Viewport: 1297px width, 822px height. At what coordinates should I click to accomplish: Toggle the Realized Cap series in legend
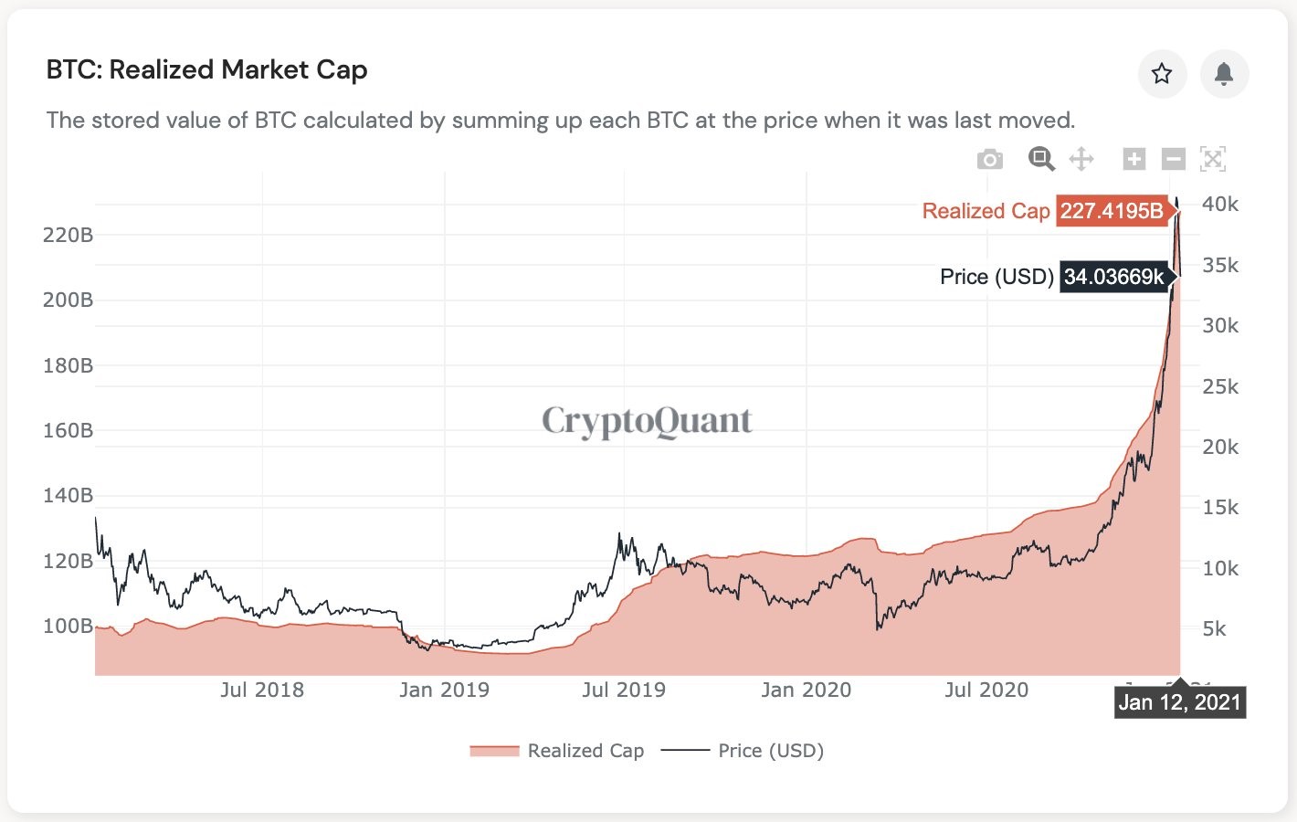click(x=585, y=750)
